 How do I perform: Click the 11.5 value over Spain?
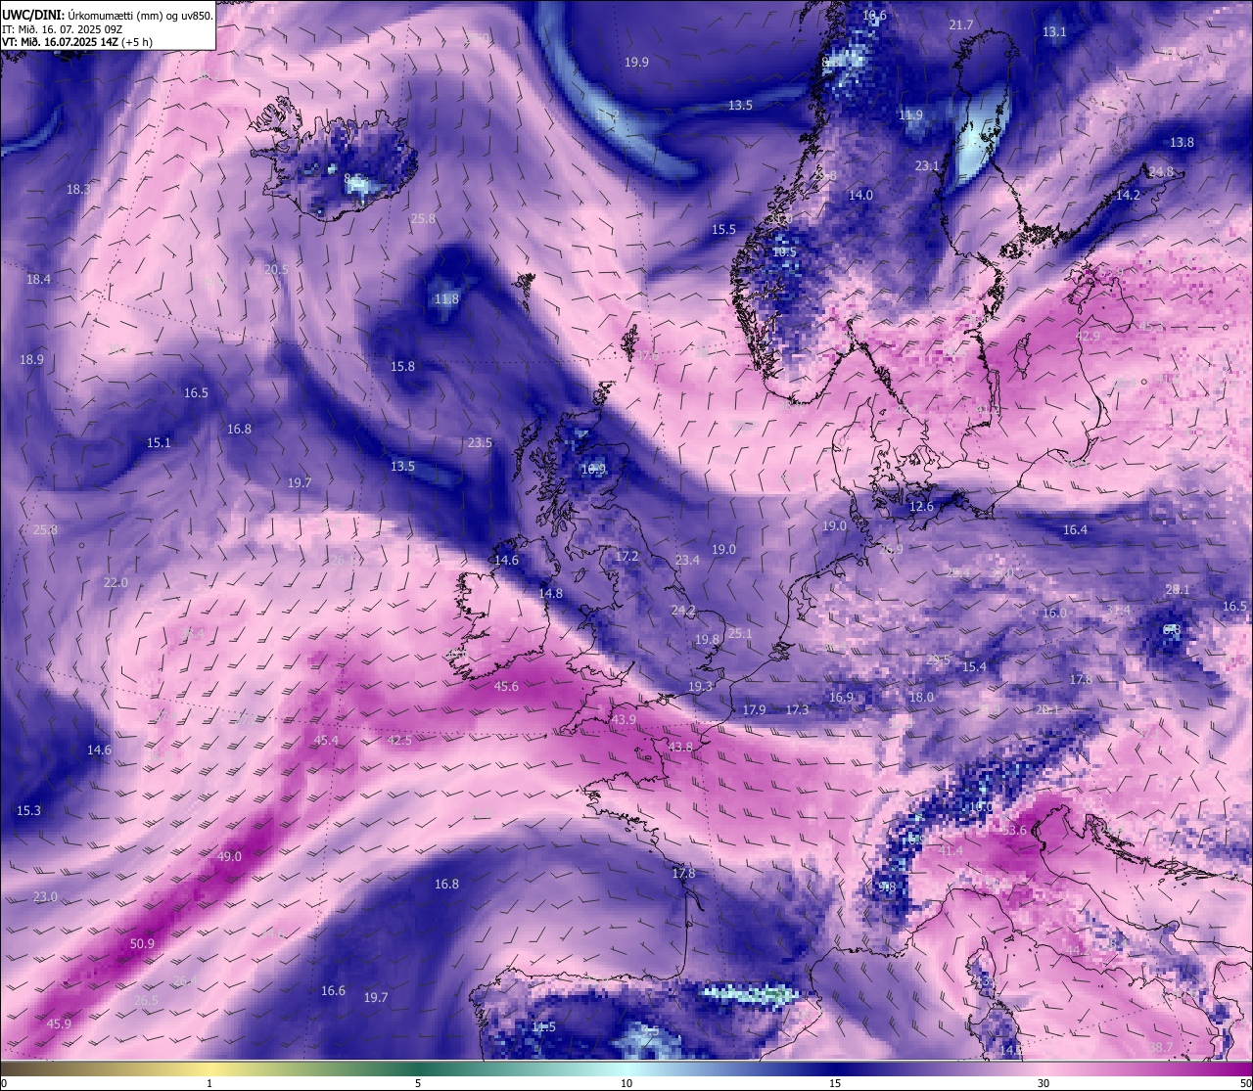click(x=543, y=1026)
